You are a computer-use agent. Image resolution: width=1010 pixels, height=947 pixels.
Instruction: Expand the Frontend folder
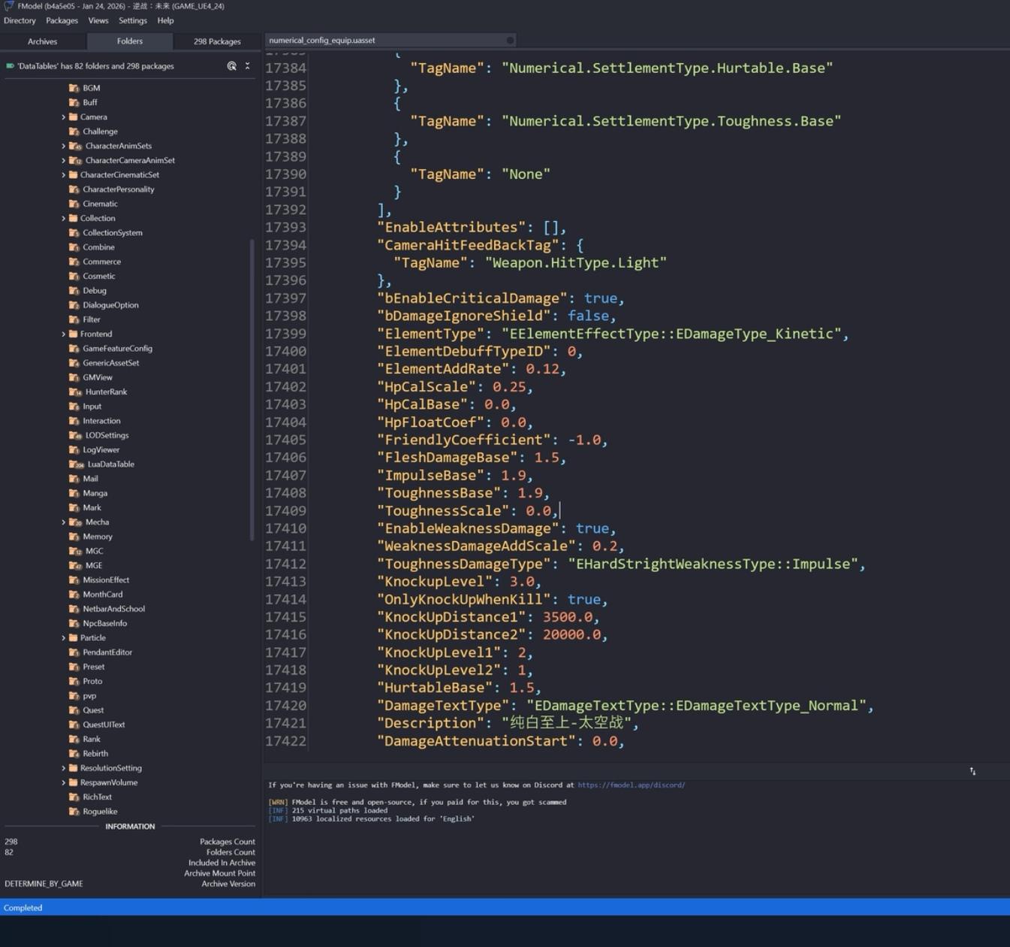pyautogui.click(x=64, y=334)
